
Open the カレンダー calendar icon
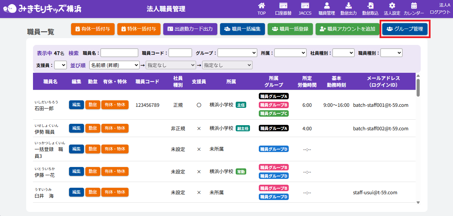414,6
